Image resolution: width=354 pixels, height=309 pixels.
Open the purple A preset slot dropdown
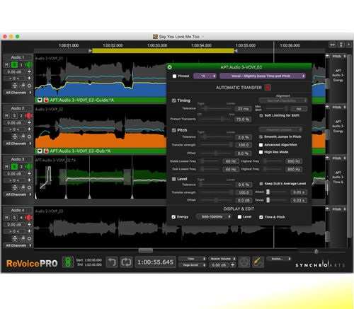(x=205, y=76)
